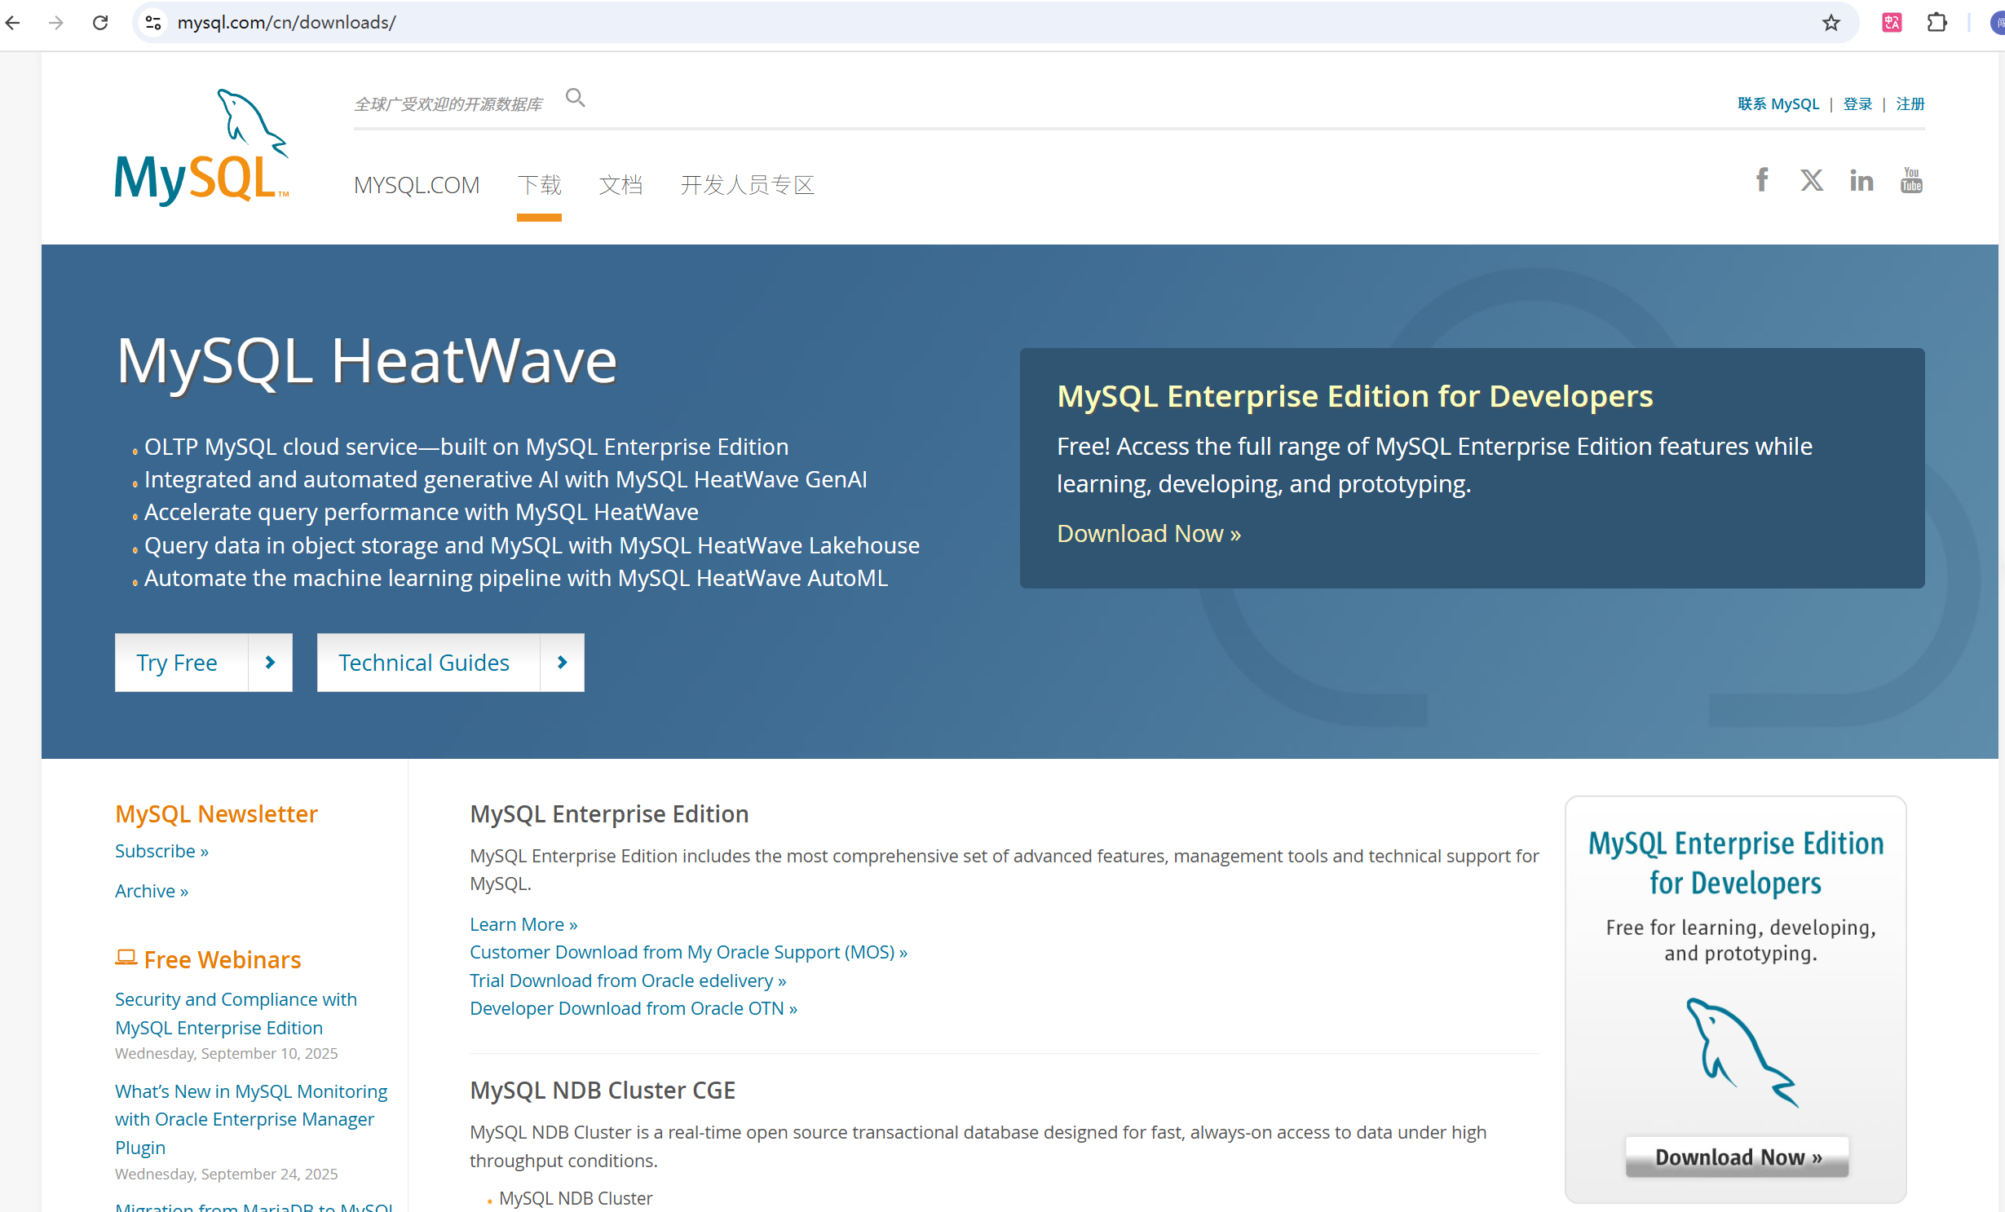Viewport: 2005px width, 1212px height.
Task: Click the Try Free arrow chevron
Action: click(270, 663)
